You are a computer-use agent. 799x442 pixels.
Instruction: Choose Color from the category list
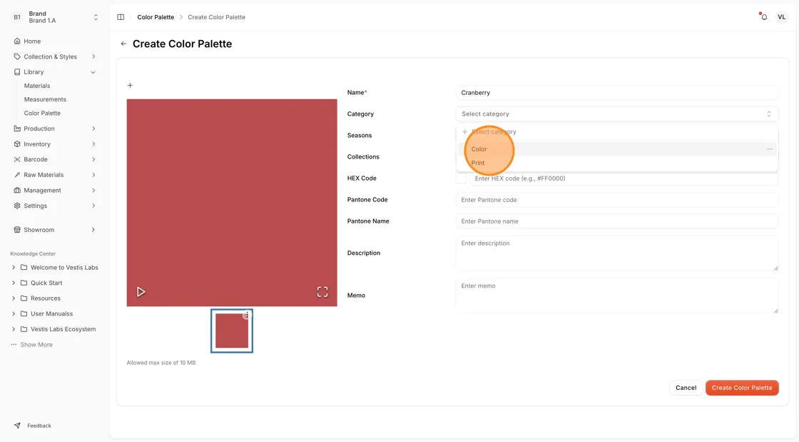click(616, 149)
